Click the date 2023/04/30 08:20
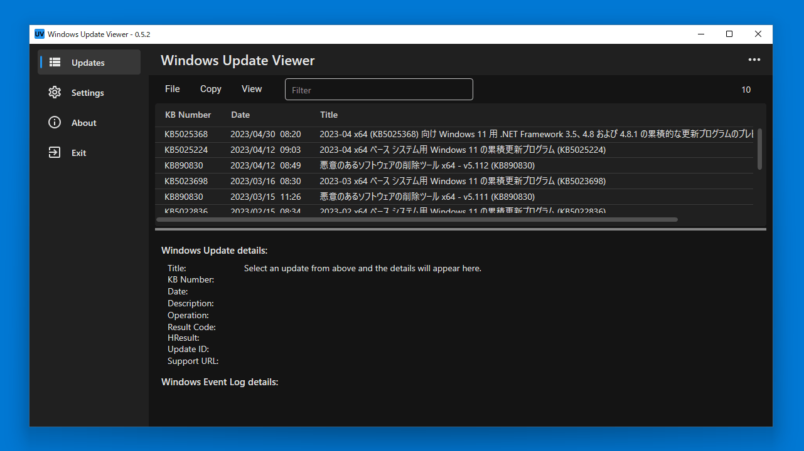The width and height of the screenshot is (804, 451). (x=265, y=134)
